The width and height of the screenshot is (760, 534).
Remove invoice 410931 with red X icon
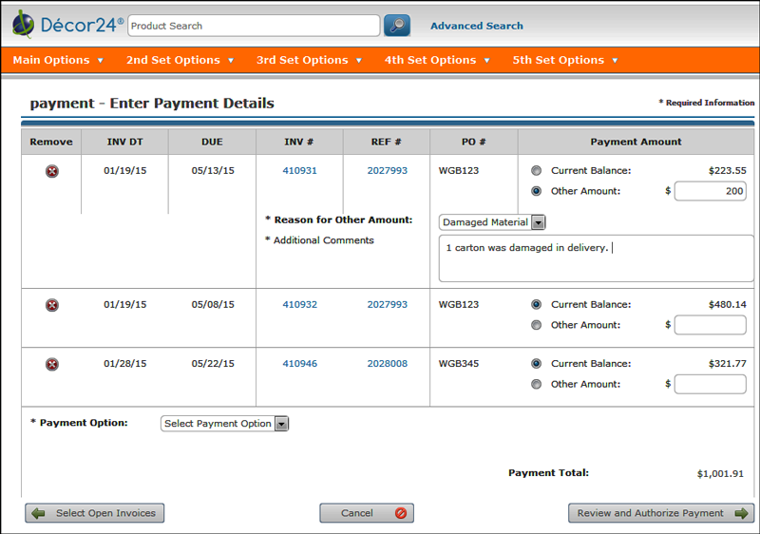[x=52, y=172]
